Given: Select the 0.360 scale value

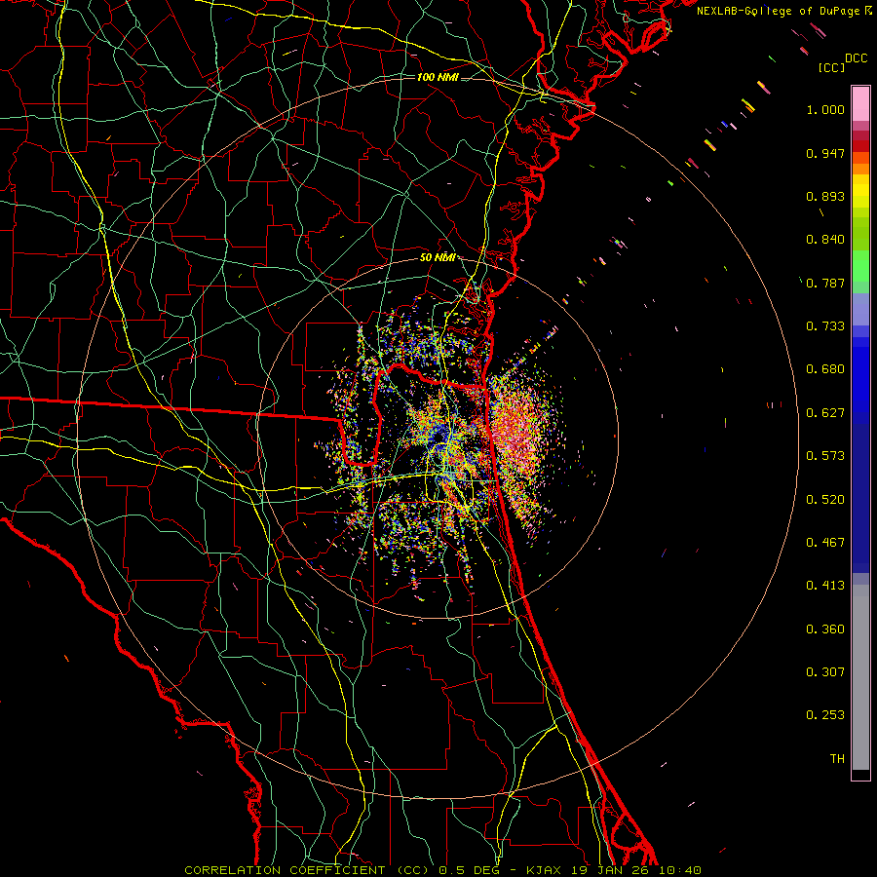Looking at the screenshot, I should [825, 629].
